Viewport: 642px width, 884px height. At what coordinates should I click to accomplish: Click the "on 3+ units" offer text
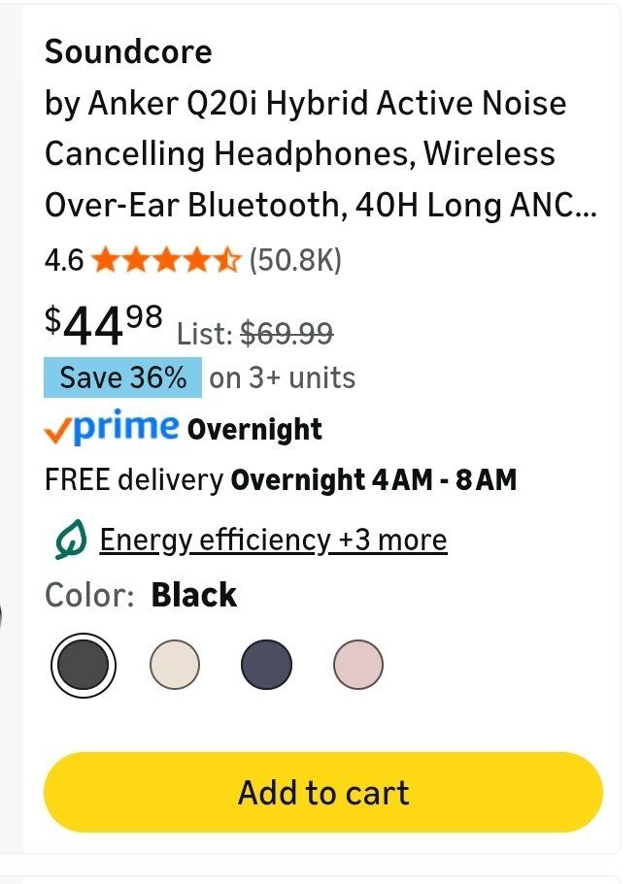pyautogui.click(x=282, y=377)
